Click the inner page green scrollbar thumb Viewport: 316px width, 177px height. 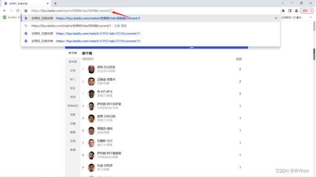[314, 54]
